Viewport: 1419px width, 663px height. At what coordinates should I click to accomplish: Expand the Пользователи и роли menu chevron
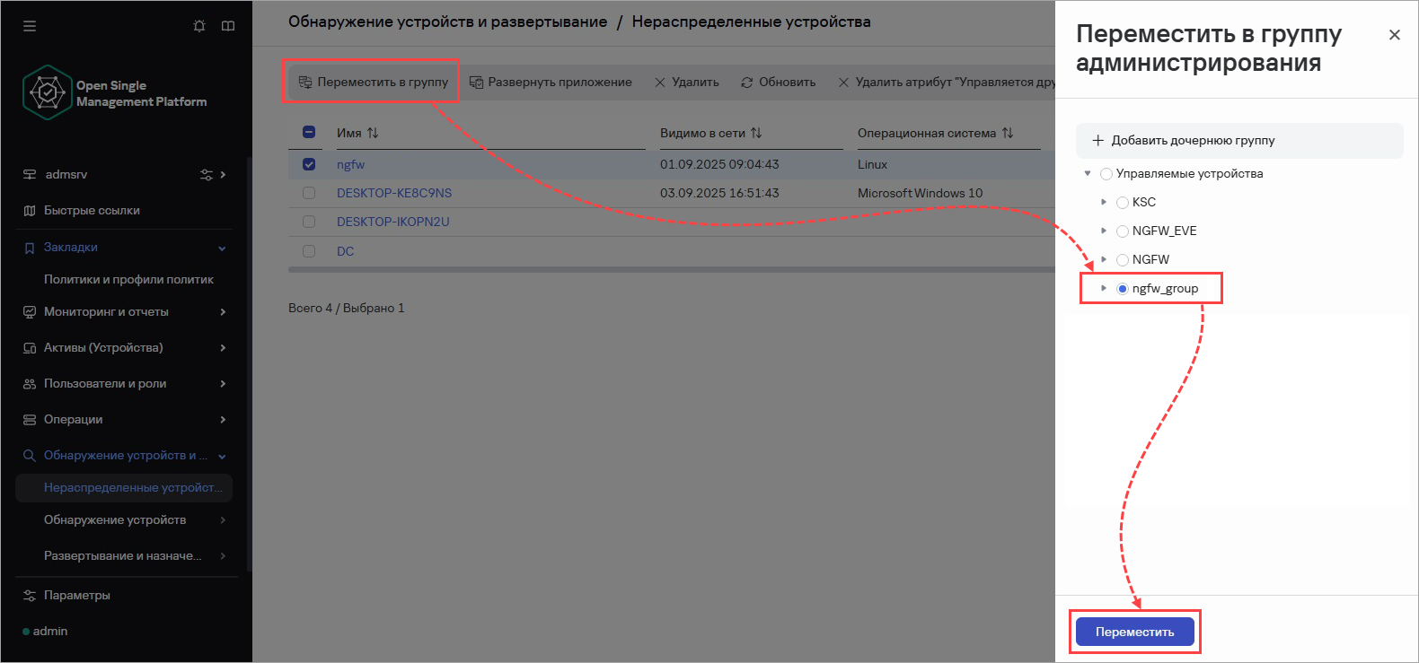[x=223, y=384]
